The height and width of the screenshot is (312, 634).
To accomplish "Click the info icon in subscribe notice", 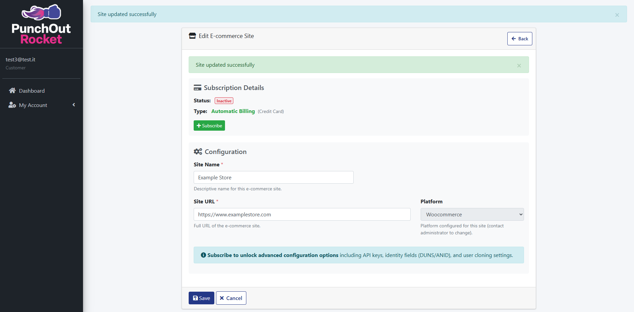I will point(203,255).
